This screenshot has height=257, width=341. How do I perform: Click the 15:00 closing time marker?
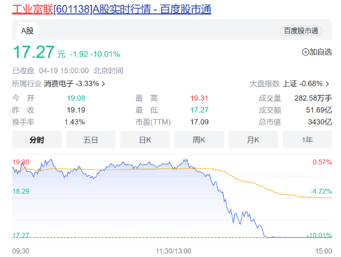tap(324, 251)
